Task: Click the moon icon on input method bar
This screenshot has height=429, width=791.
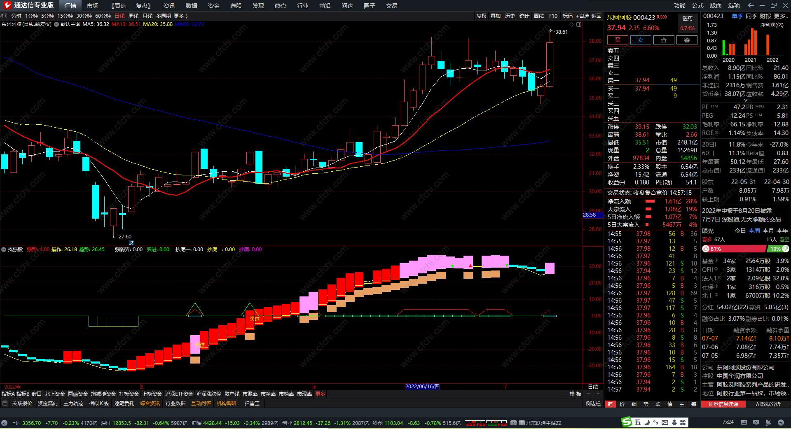Action: click(x=647, y=422)
